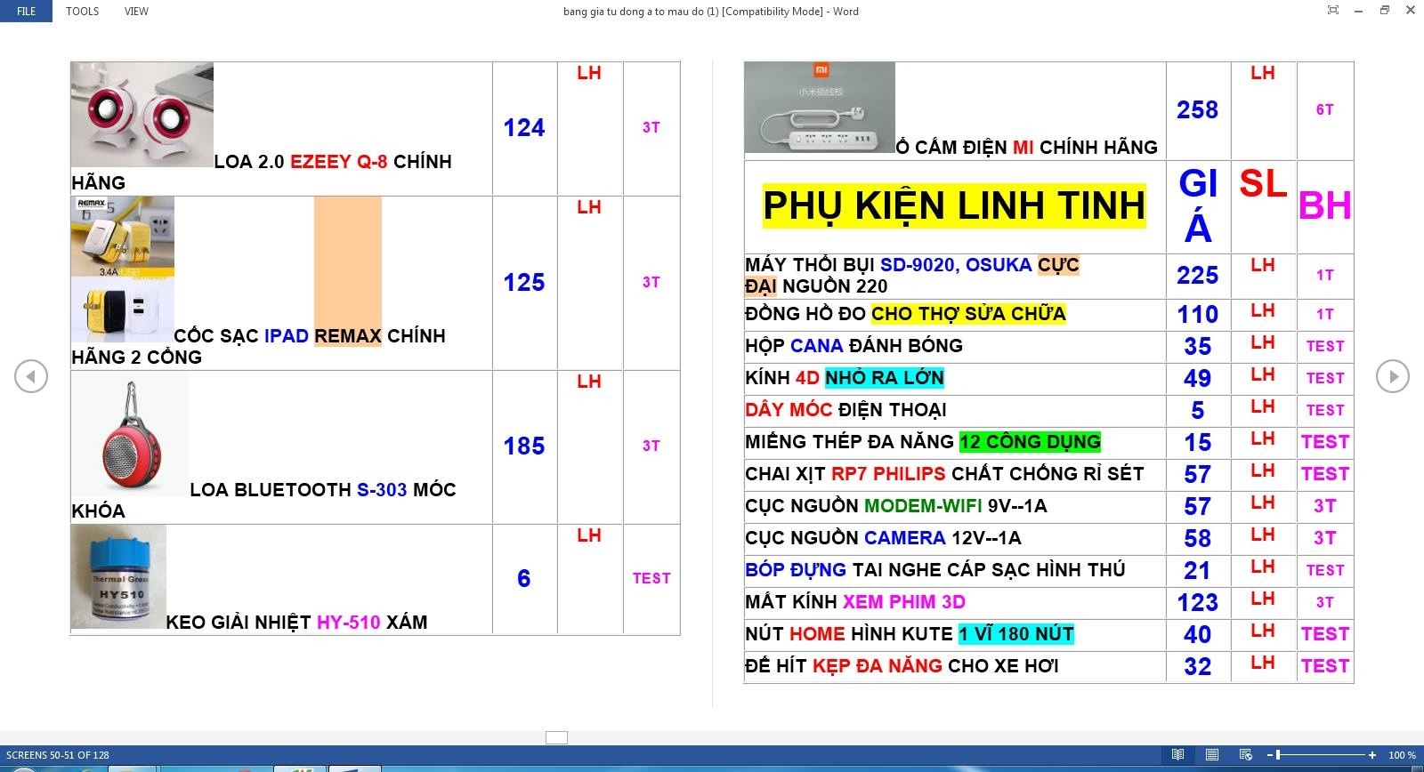The image size is (1424, 772).
Task: Toggle auto-hide of the reading toolbar
Action: click(x=1332, y=11)
